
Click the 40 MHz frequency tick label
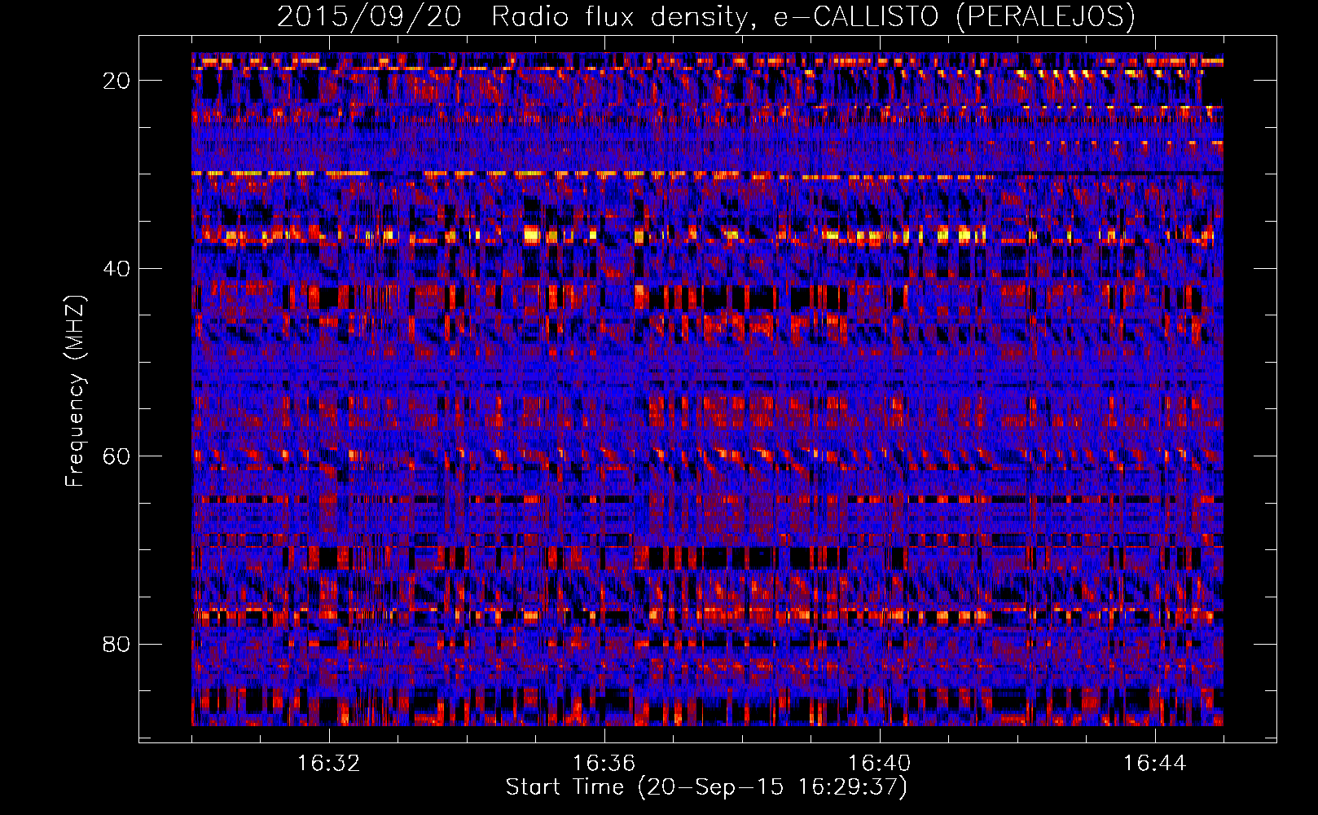pos(117,269)
